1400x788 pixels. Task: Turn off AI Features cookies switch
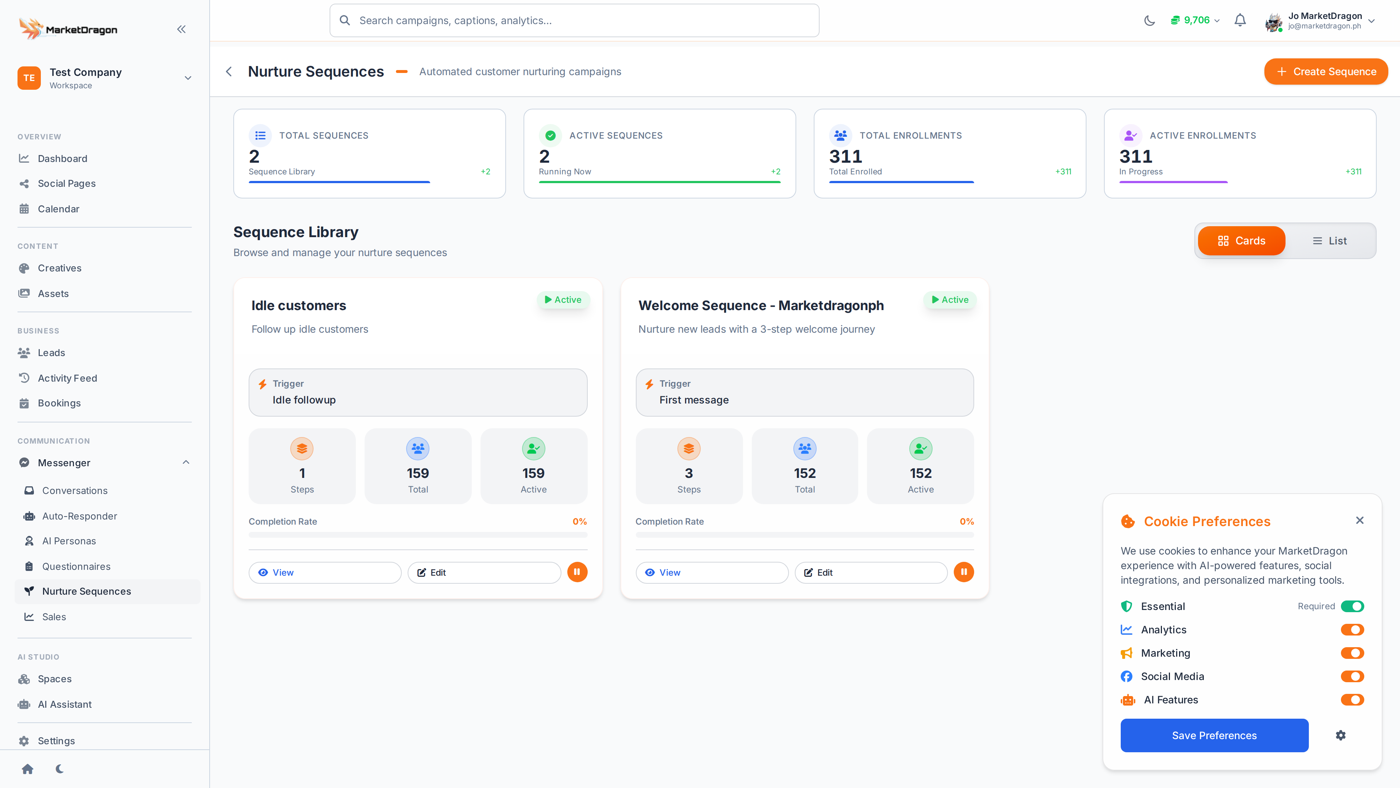[x=1353, y=700]
